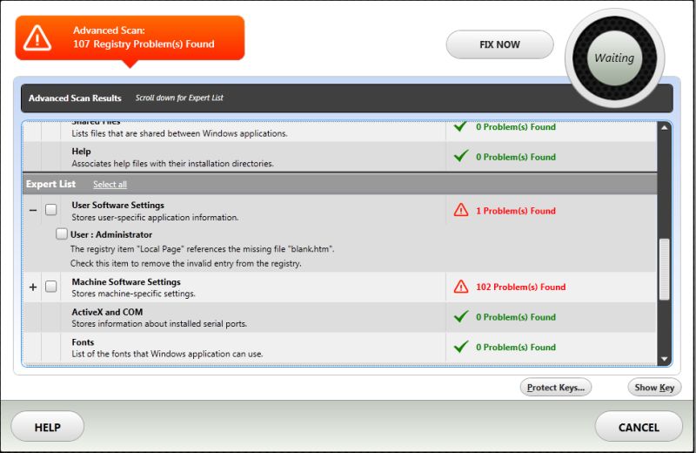Select the Fonts row title

(x=83, y=341)
